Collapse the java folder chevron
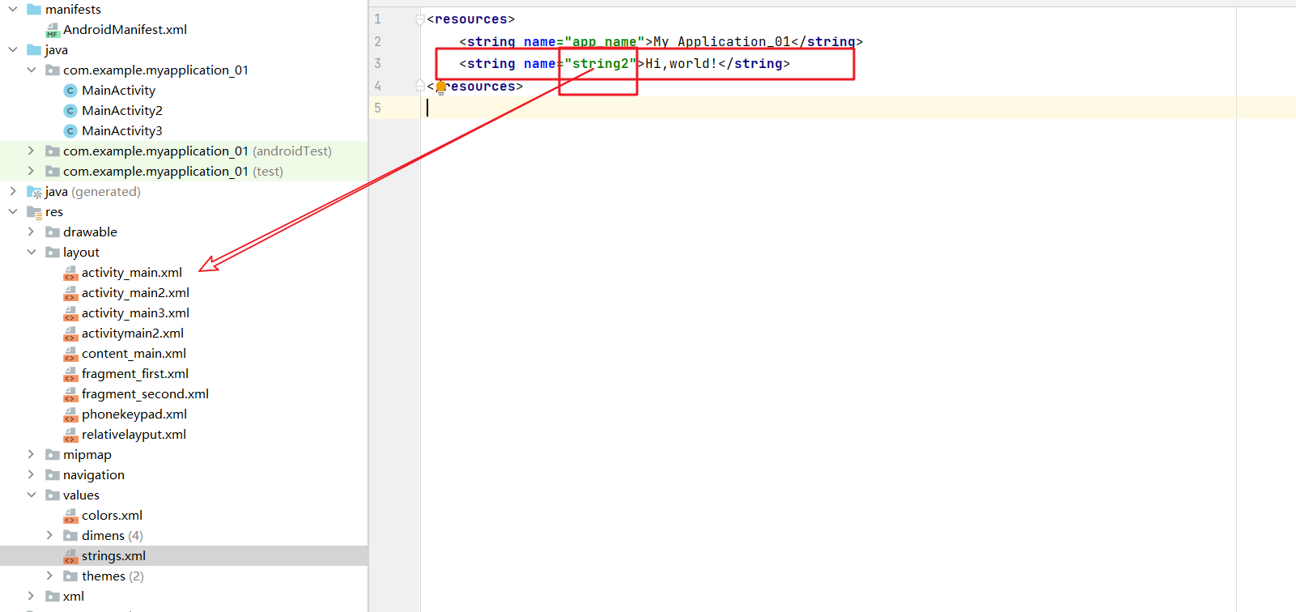 (13, 49)
